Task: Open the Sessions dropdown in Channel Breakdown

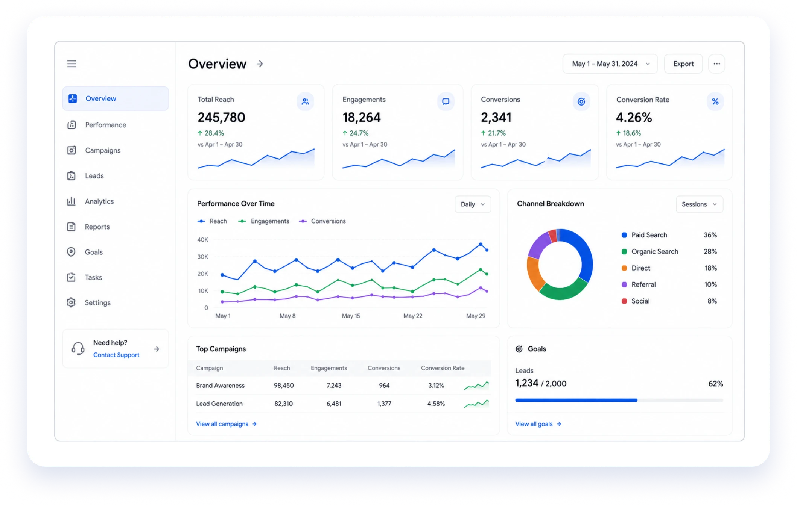Action: click(699, 204)
